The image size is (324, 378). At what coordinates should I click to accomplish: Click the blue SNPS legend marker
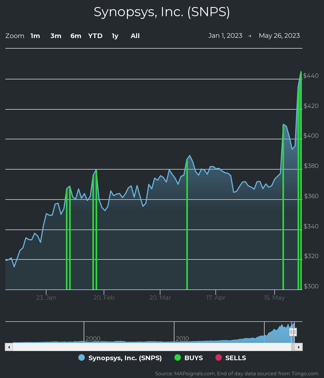tap(82, 357)
